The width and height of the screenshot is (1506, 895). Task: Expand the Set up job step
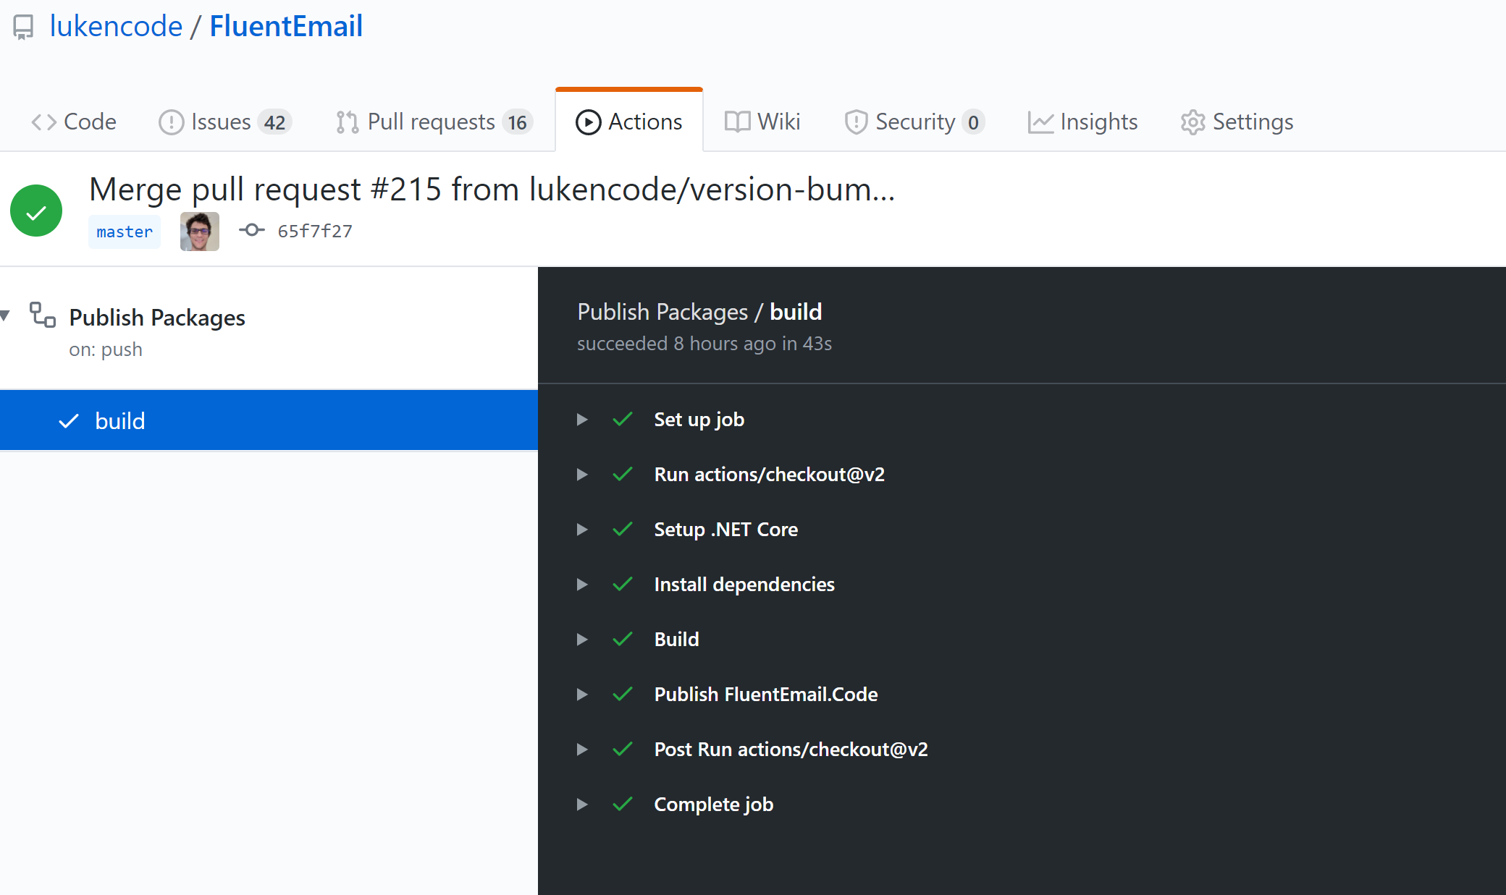(582, 420)
